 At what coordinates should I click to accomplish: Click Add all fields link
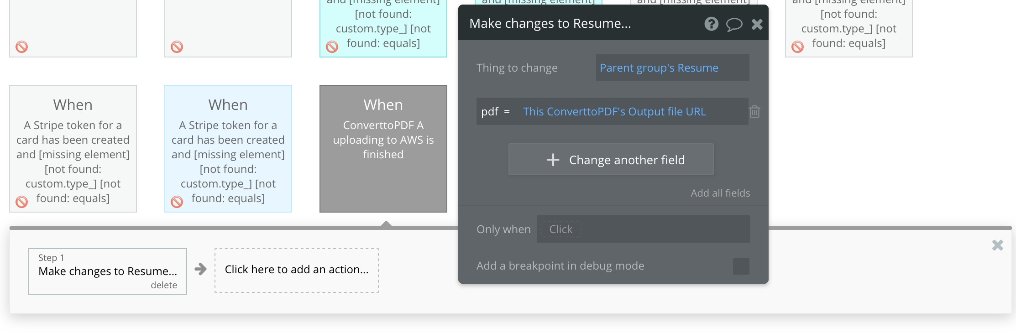[x=720, y=193]
